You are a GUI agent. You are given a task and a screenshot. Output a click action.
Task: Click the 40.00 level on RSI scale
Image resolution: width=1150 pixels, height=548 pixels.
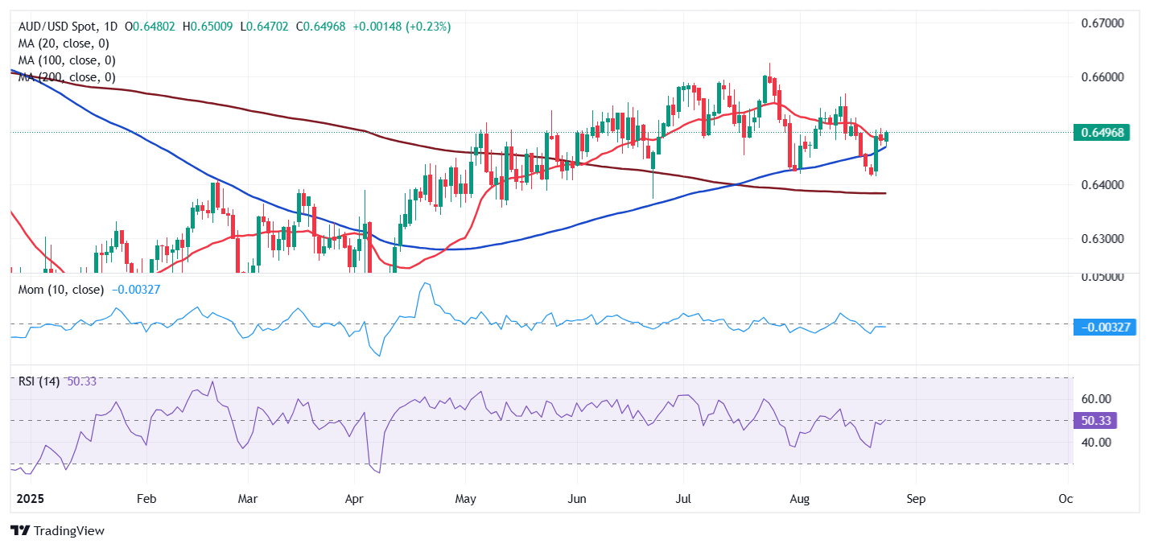click(x=1095, y=442)
